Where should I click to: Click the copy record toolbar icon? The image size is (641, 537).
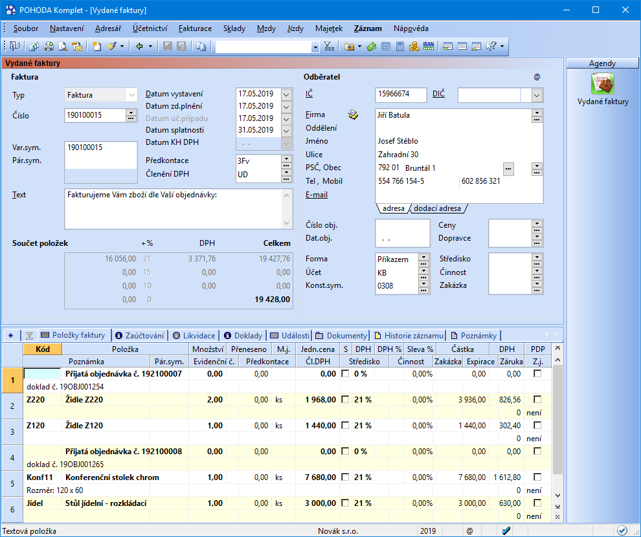201,46
